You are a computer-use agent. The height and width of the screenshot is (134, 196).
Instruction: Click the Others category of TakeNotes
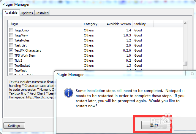[x=89, y=40]
